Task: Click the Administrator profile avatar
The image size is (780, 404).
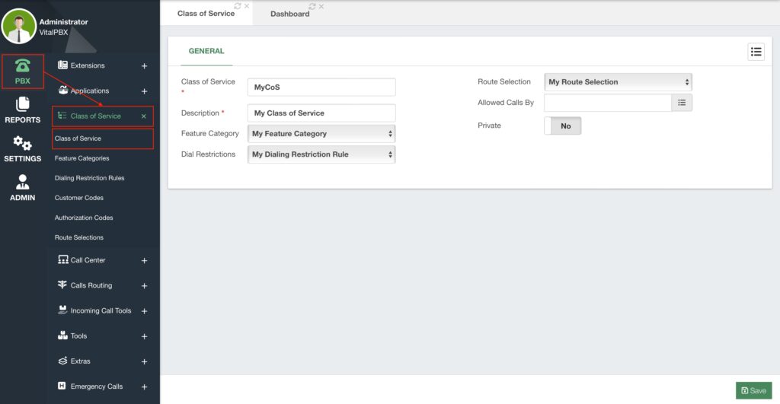Action: click(x=19, y=27)
